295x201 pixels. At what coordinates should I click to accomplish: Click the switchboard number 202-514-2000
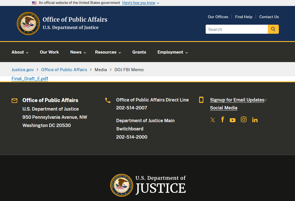click(132, 137)
